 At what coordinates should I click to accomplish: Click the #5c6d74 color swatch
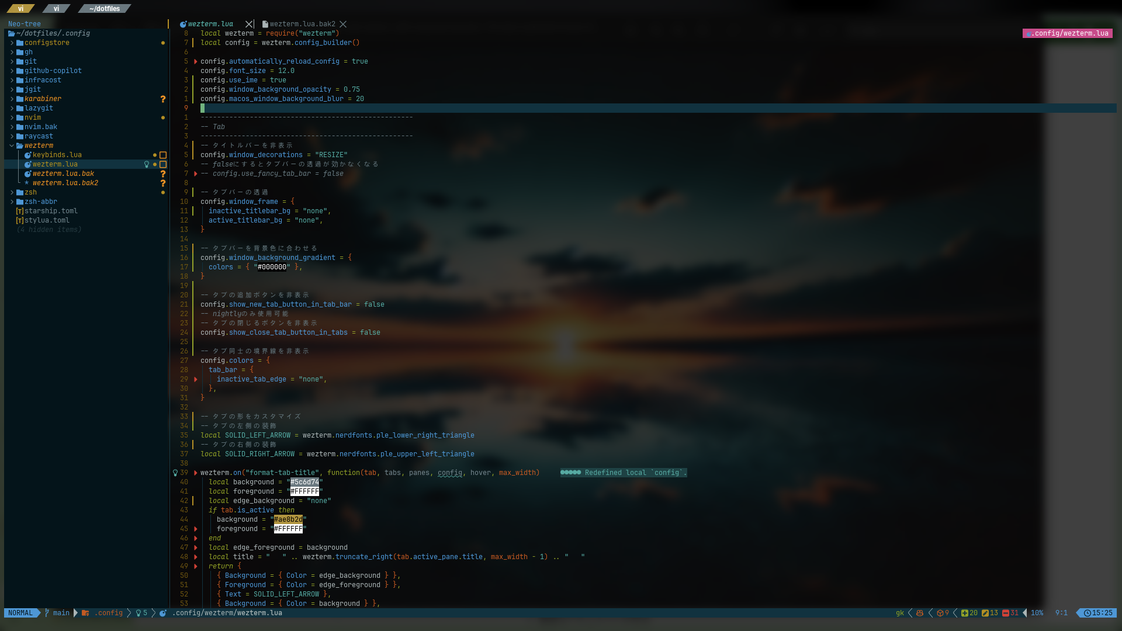click(x=304, y=482)
